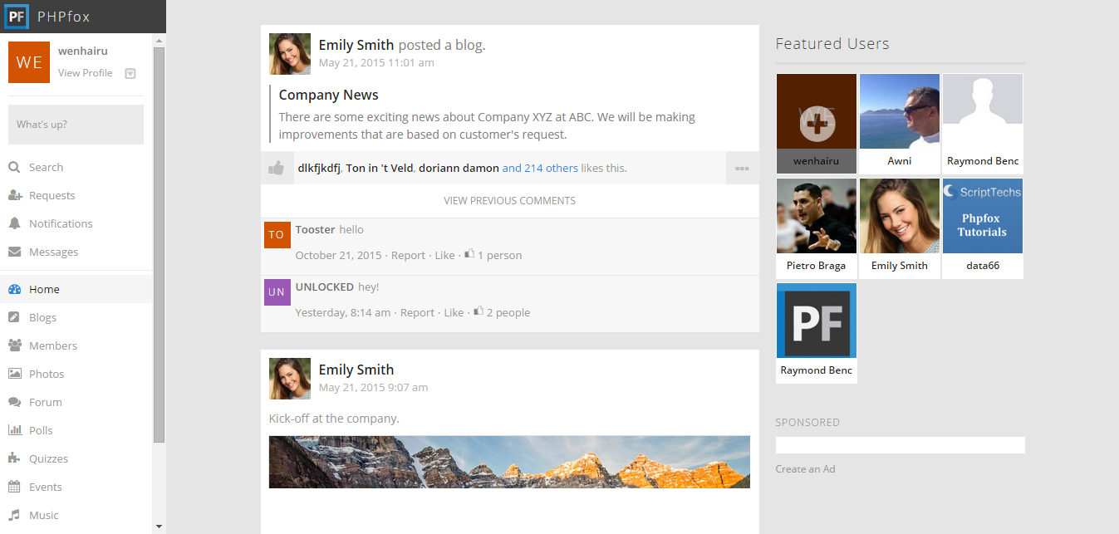Open the Search menu item
The height and width of the screenshot is (534, 1119).
tap(76, 167)
